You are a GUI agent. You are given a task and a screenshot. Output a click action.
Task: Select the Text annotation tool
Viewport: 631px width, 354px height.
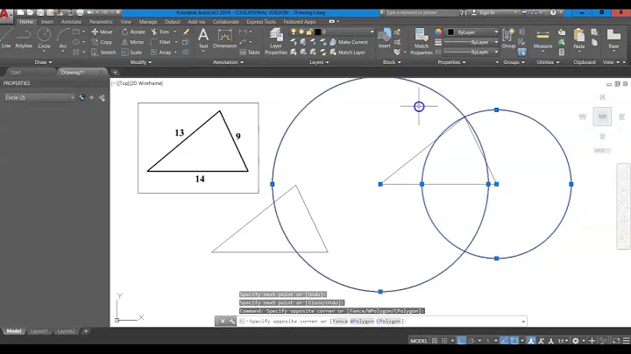pyautogui.click(x=203, y=39)
